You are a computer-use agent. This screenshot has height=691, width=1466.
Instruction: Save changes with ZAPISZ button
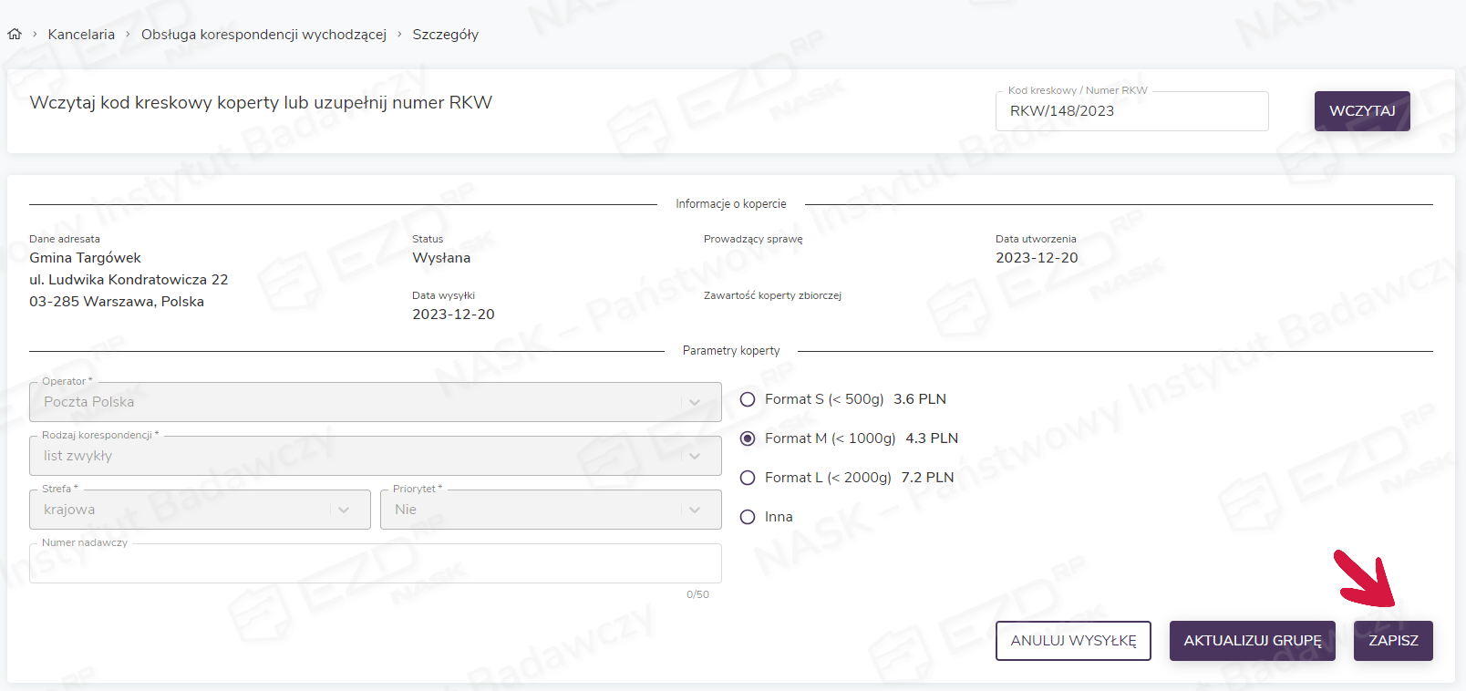[1392, 641]
